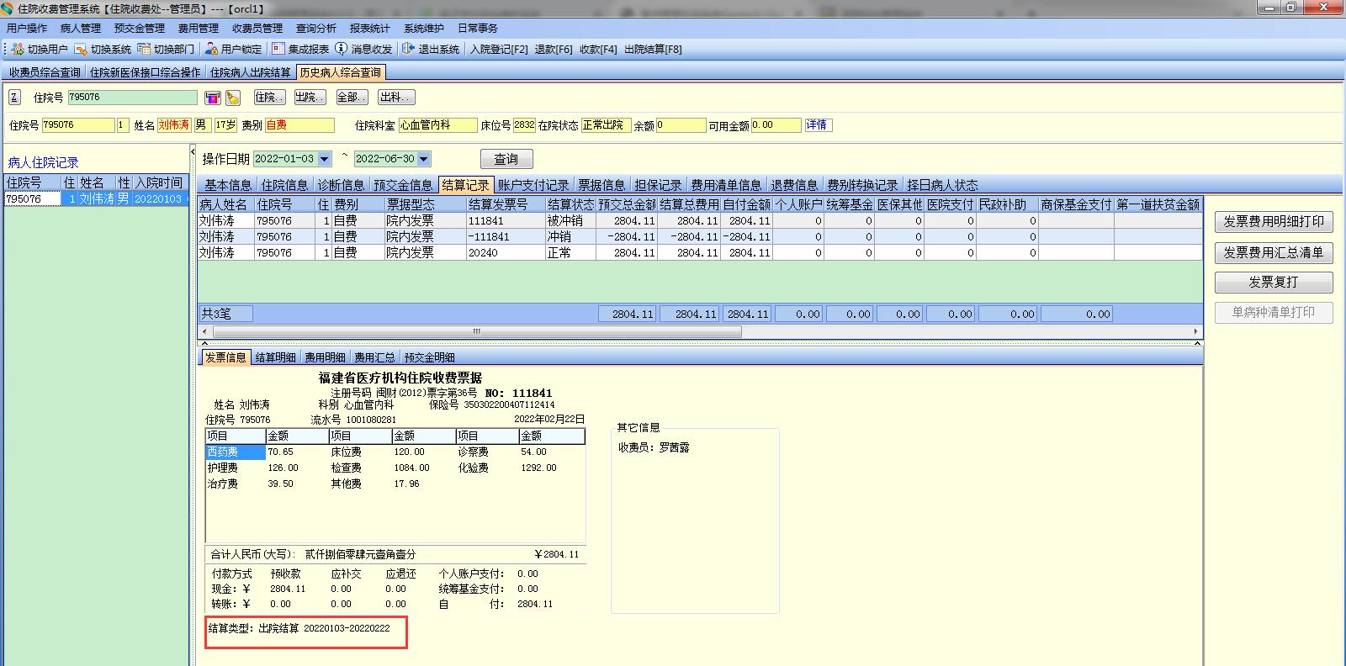Switch to the 预交金明细 sub-tab
1346x666 pixels.
click(x=429, y=357)
